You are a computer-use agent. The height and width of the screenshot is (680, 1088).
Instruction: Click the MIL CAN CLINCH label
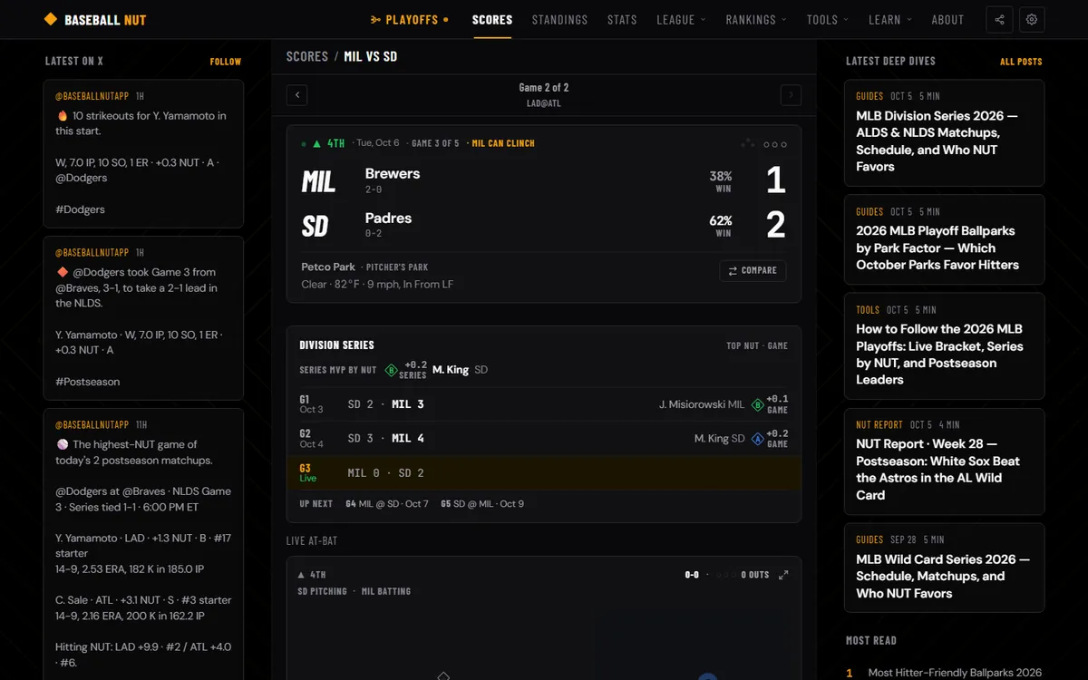[503, 143]
